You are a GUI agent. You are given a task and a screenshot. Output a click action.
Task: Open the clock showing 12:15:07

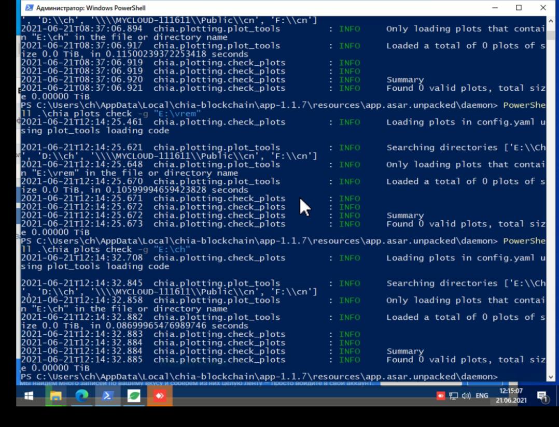pyautogui.click(x=511, y=391)
